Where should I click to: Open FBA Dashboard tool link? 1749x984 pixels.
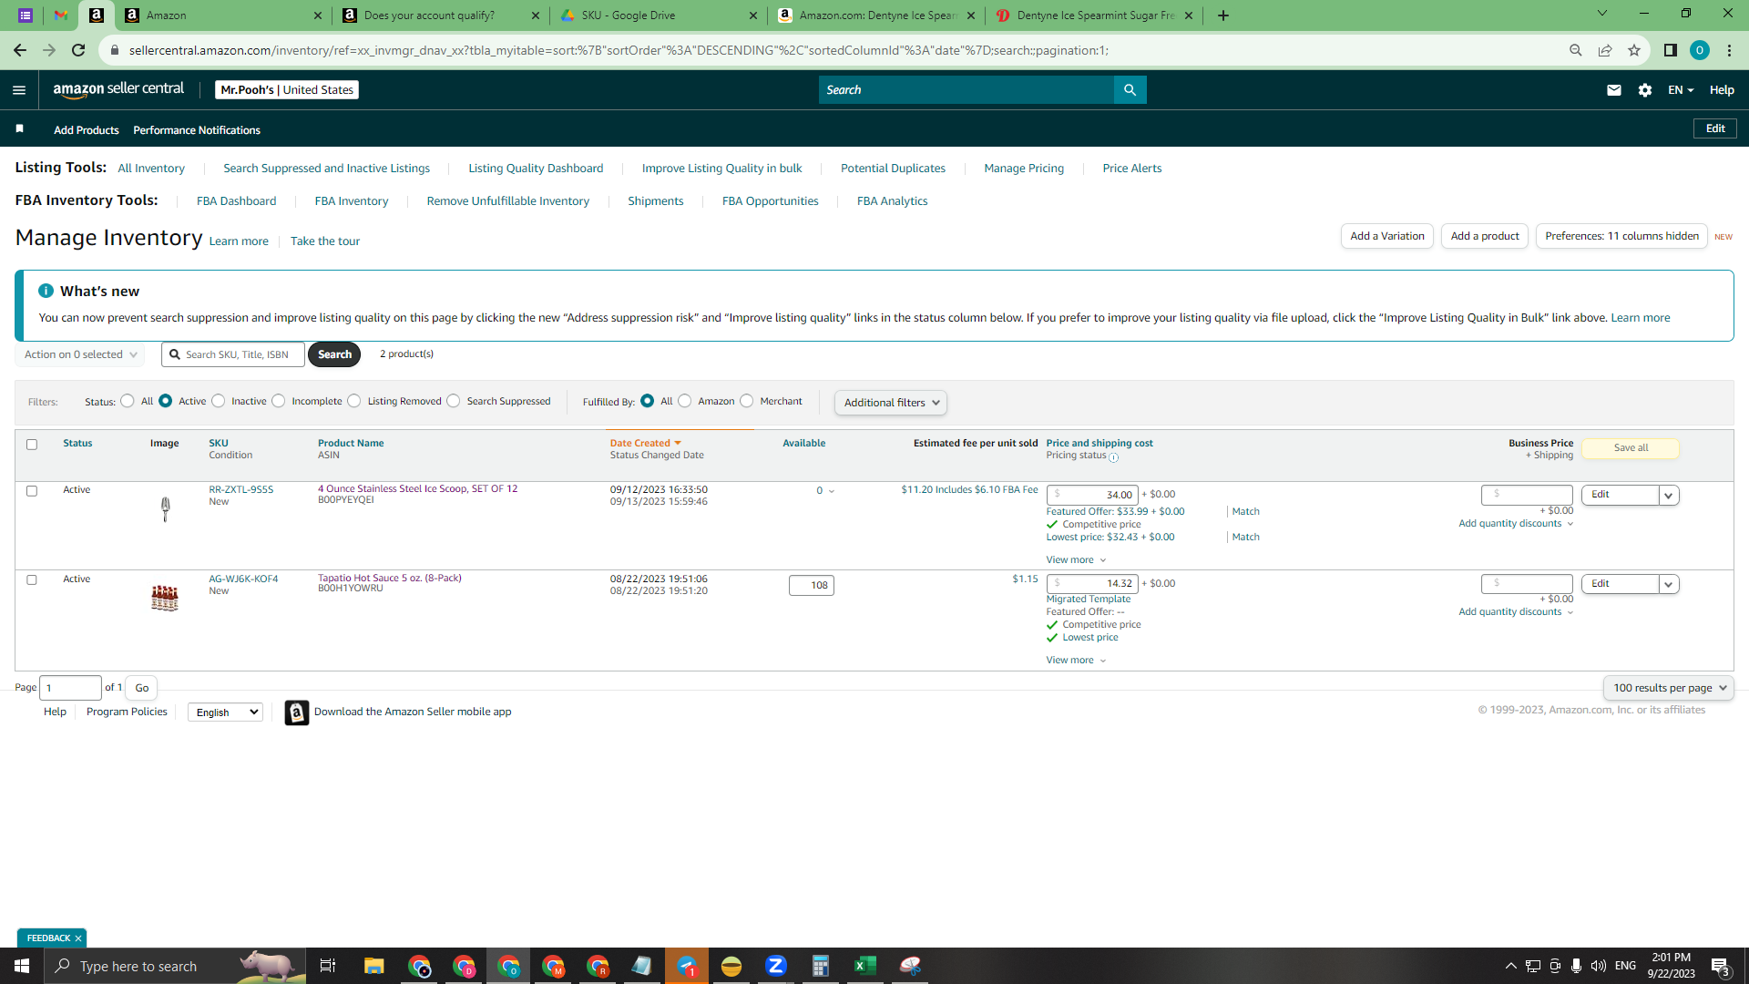pyautogui.click(x=236, y=200)
